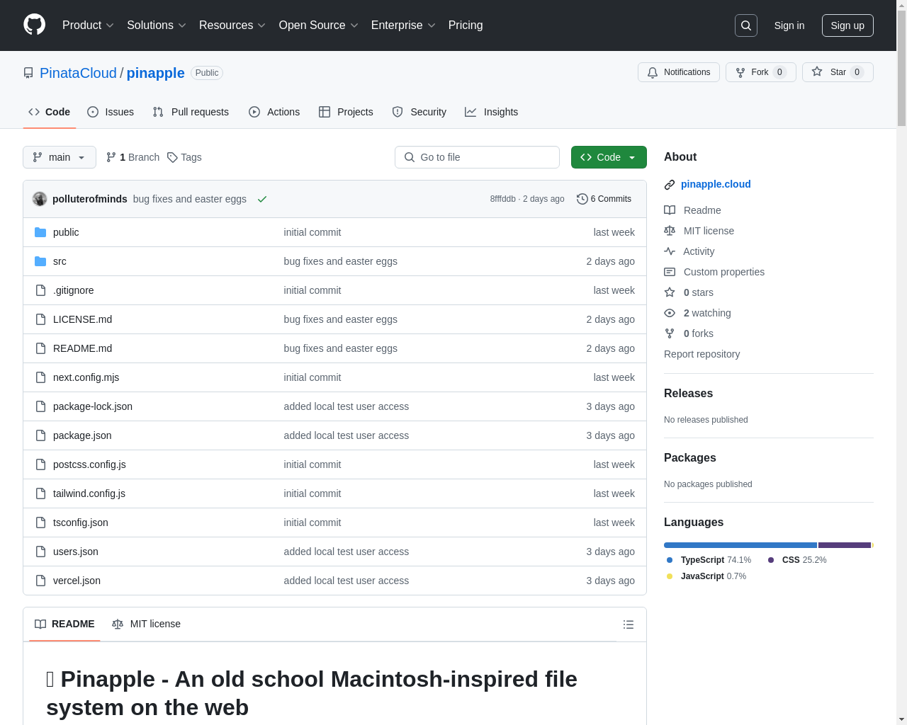Expand the Product menu
907x725 pixels.
tap(88, 25)
